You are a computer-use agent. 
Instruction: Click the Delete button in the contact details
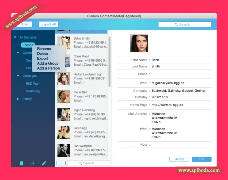pos(179,159)
